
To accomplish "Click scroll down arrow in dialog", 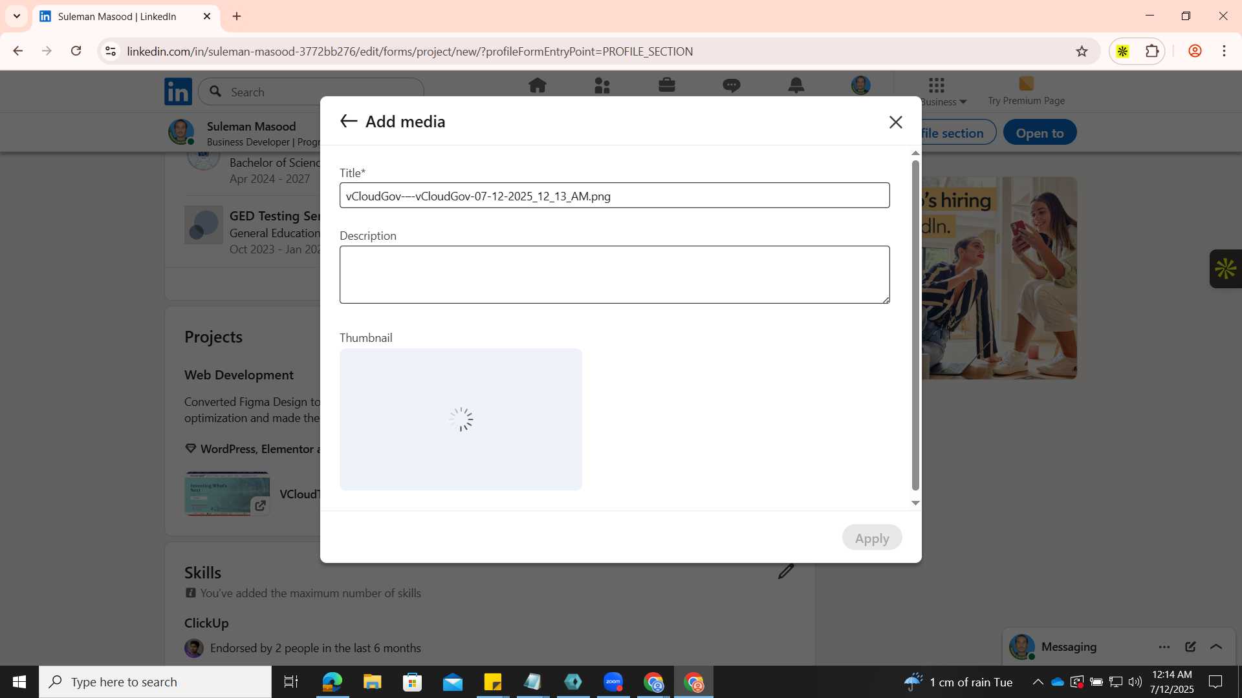I will [x=915, y=503].
